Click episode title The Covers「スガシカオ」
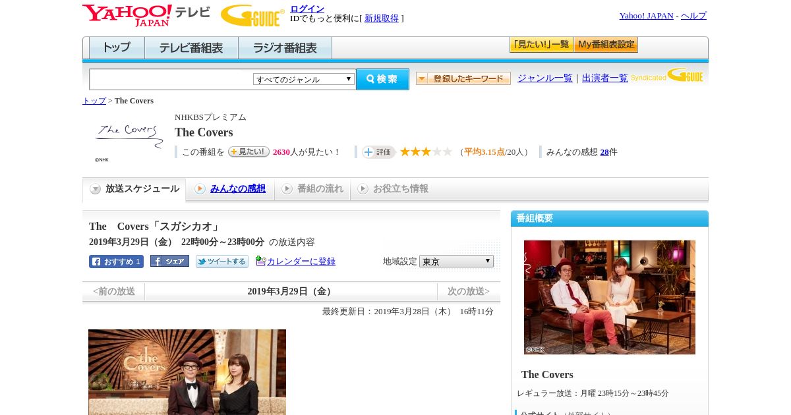The image size is (791, 415). click(155, 227)
